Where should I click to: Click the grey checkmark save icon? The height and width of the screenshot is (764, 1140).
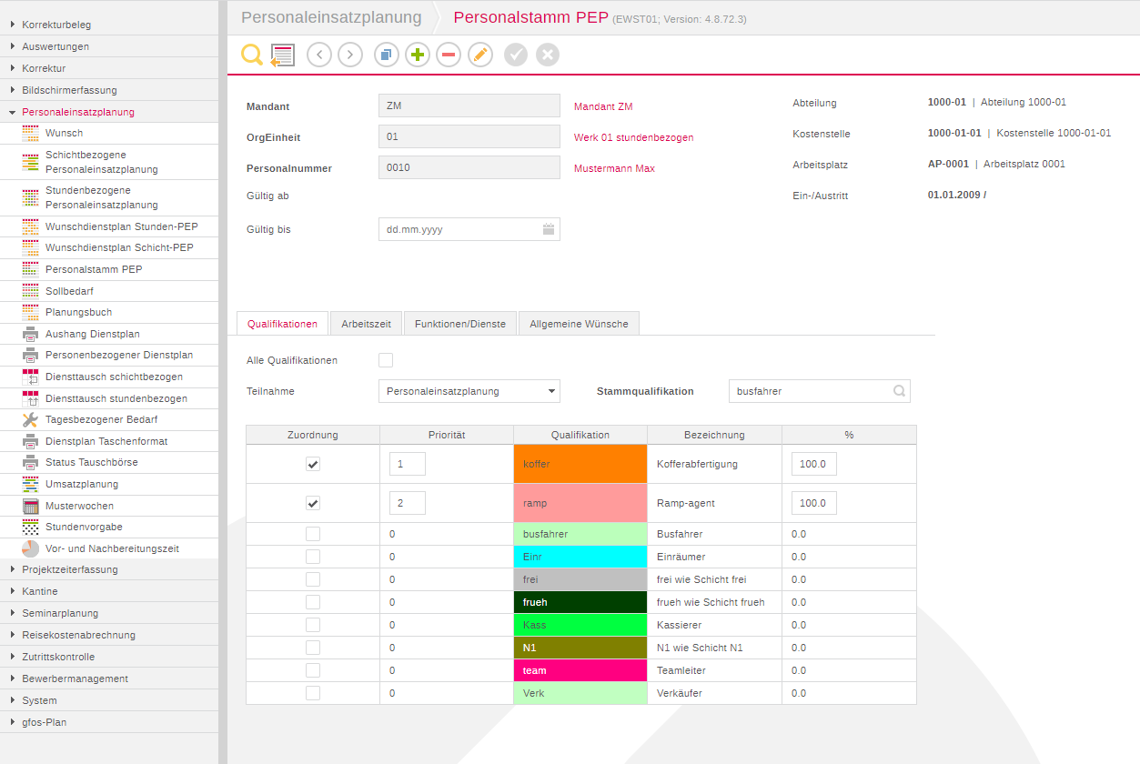(516, 55)
